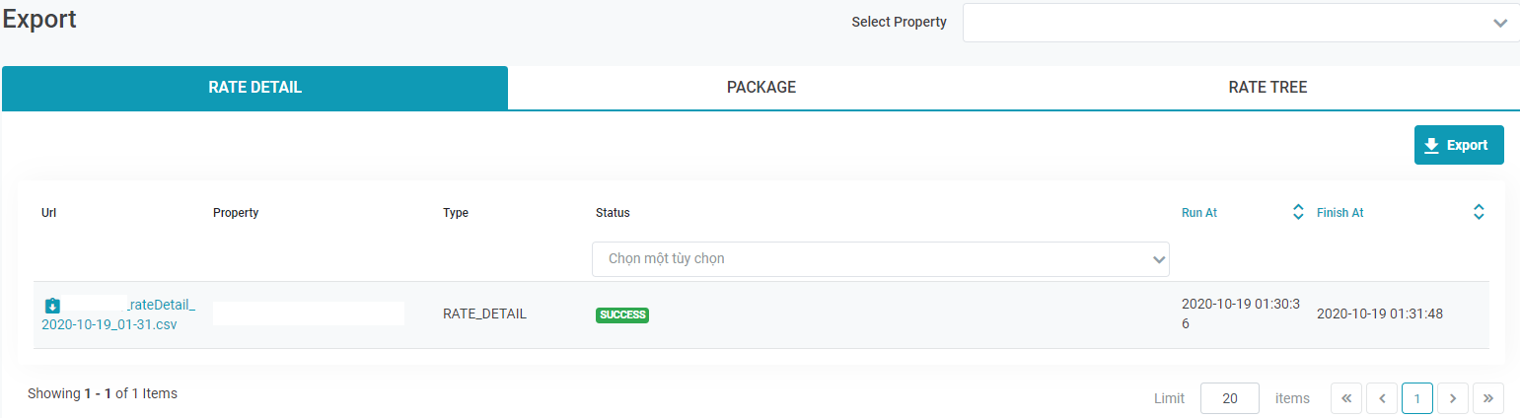Click the Limit items input field
Viewport: 1520px width, 418px height.
point(1229,398)
